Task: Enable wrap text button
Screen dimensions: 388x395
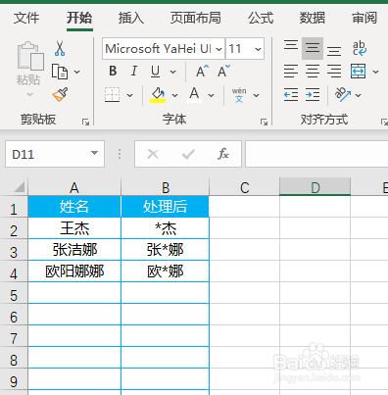Action: tap(360, 48)
